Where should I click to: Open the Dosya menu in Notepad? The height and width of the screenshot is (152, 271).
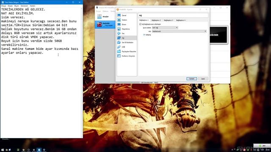4,6
